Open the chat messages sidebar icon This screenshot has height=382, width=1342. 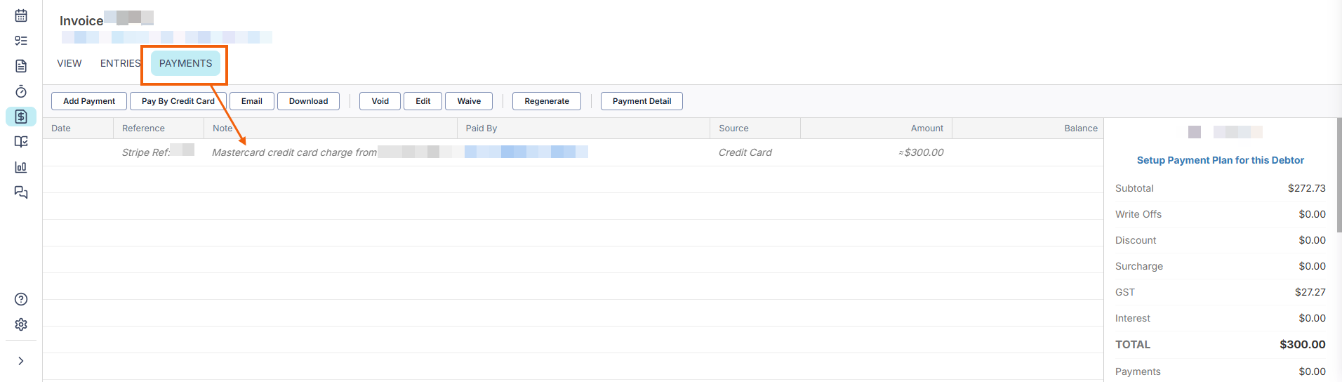pyautogui.click(x=21, y=192)
